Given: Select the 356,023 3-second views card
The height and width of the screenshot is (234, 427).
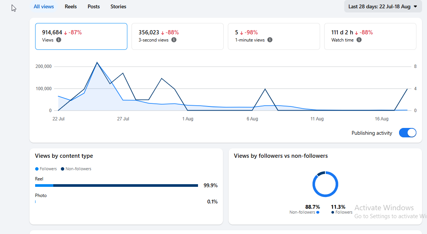Looking at the screenshot, I should [178, 37].
